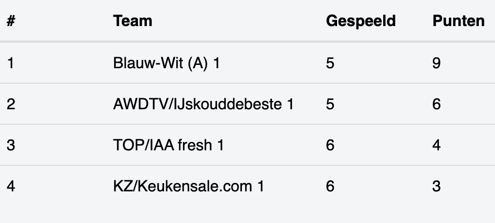Click rank number 4 cell
Viewport: 495px width, 223px height.
(x=11, y=186)
